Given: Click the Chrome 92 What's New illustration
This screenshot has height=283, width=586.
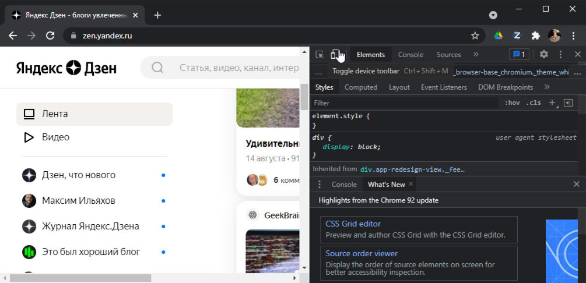Looking at the screenshot, I should point(562,251).
